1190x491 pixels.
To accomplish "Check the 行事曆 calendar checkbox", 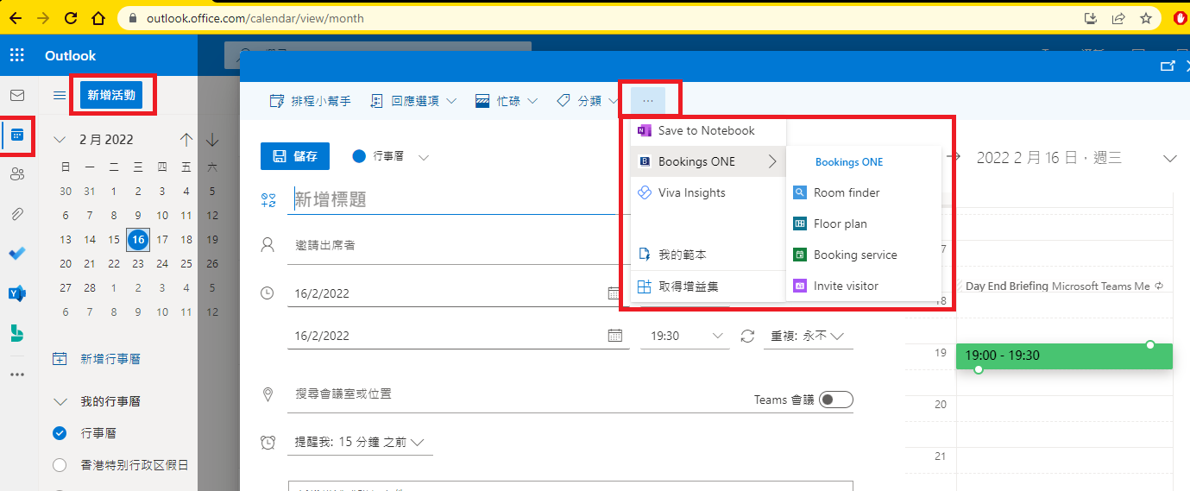I will coord(60,433).
